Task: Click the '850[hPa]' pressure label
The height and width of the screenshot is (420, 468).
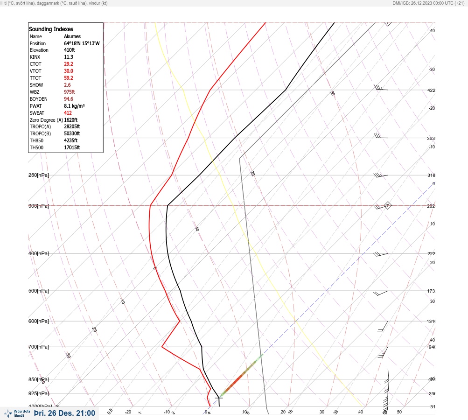Action: pos(39,380)
